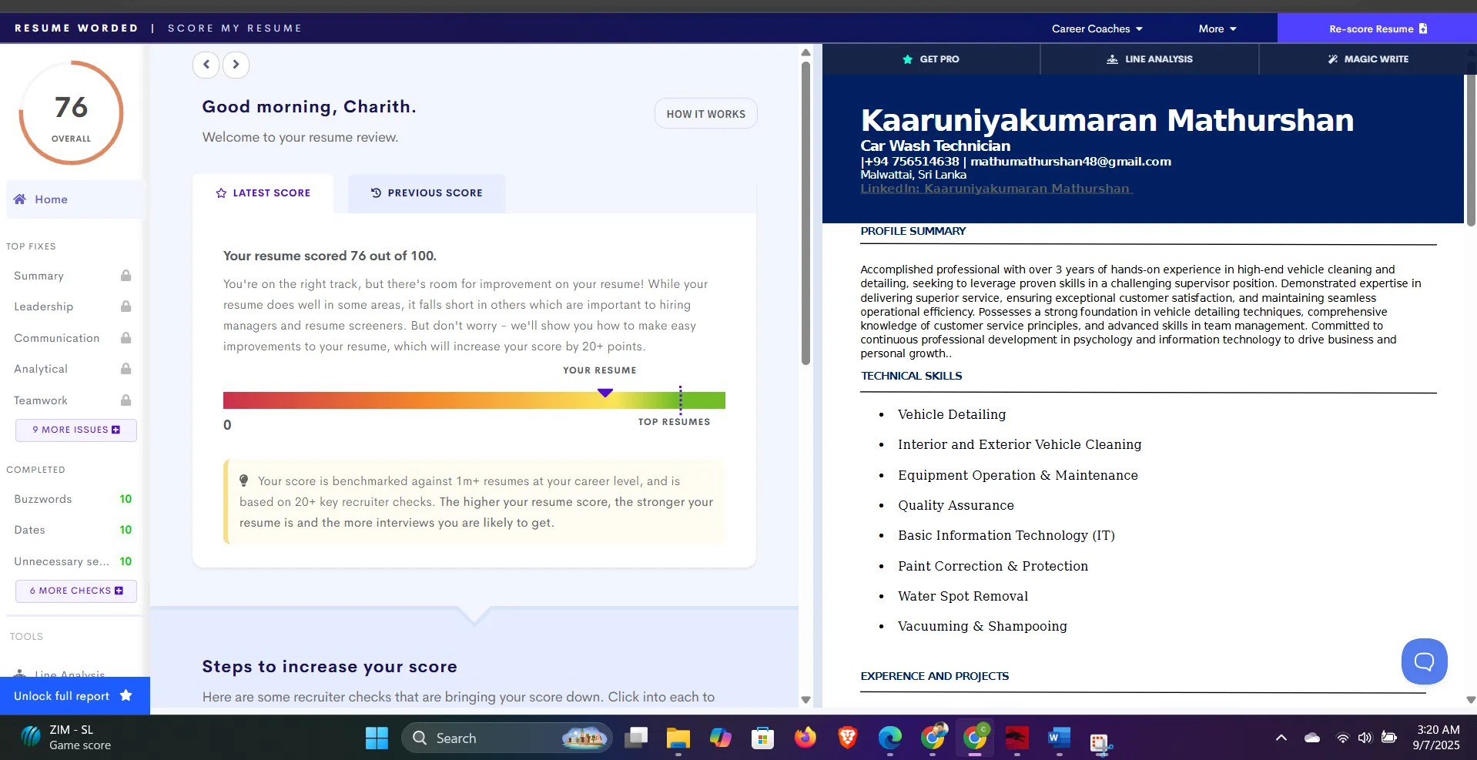Viewport: 1477px width, 760px height.
Task: Open Brave browser from the taskbar
Action: pos(847,738)
